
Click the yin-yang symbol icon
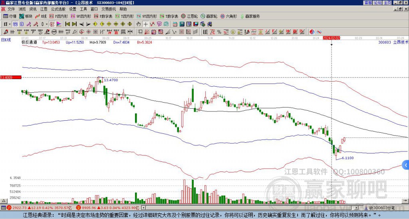(312, 32)
